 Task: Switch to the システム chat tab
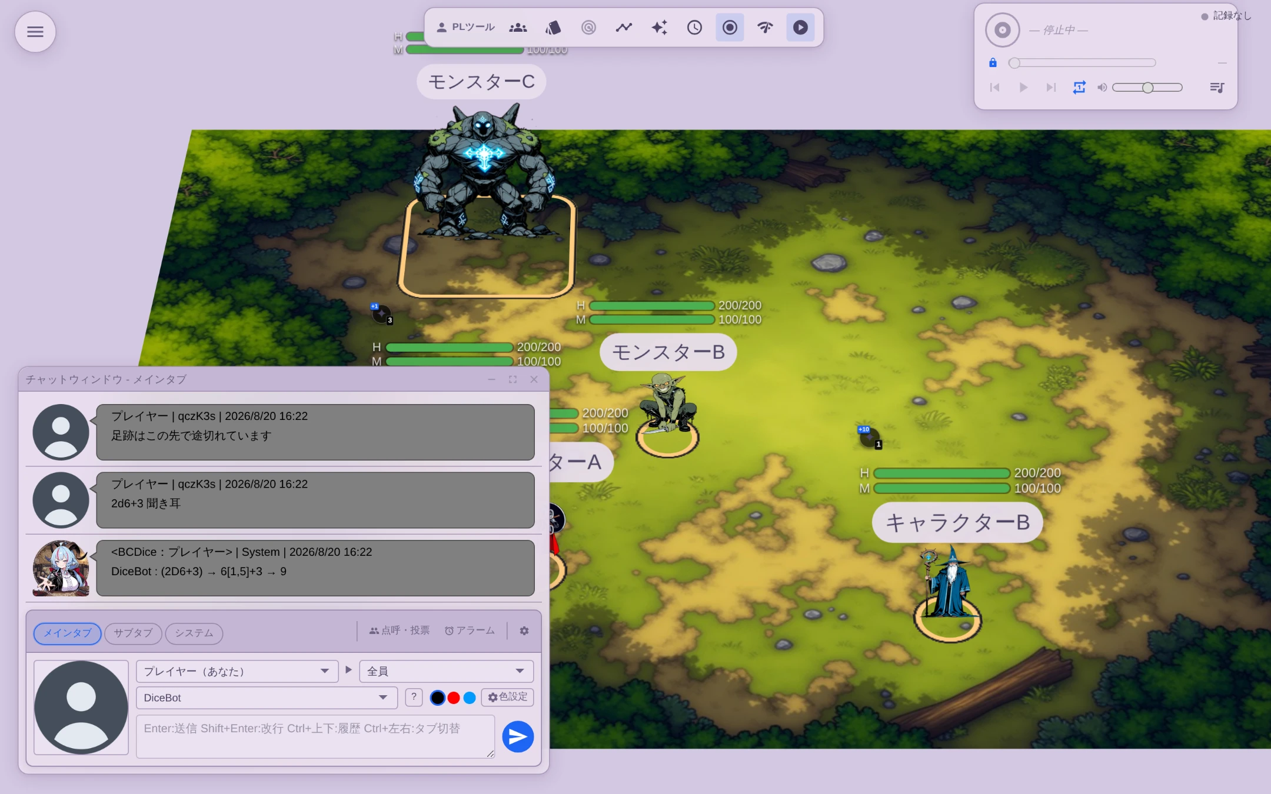click(x=194, y=633)
